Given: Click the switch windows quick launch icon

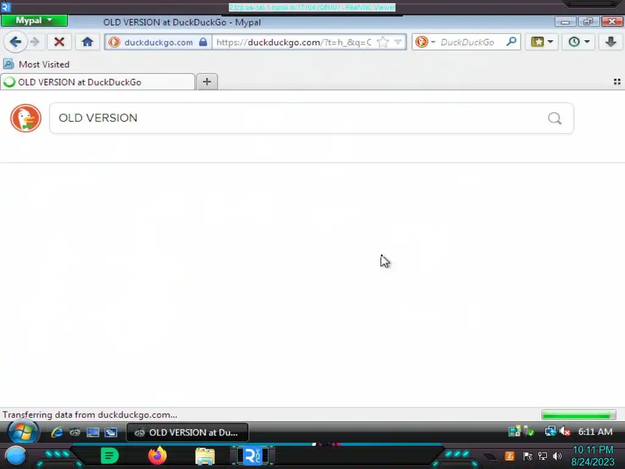Looking at the screenshot, I should (111, 433).
